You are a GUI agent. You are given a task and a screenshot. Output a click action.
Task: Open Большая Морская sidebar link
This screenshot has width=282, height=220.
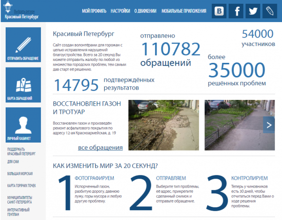tap(20, 174)
